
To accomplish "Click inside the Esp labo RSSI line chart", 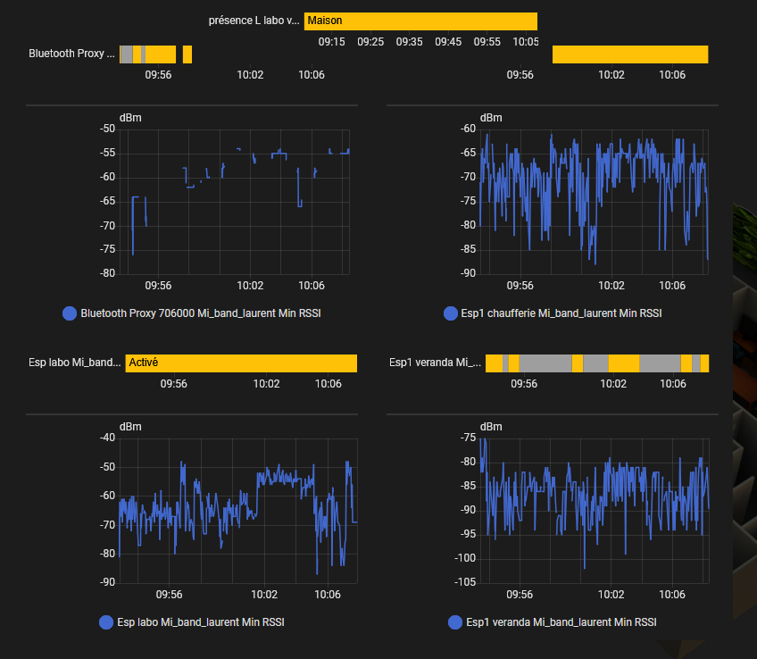I will (238, 509).
